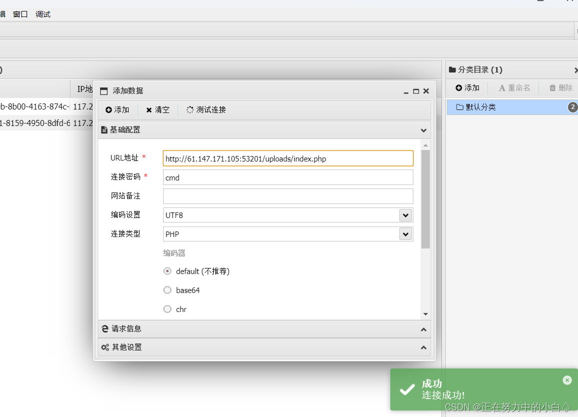578x417 pixels.
Task: Select the default (不推荐) encoder radio button
Action: coord(167,271)
